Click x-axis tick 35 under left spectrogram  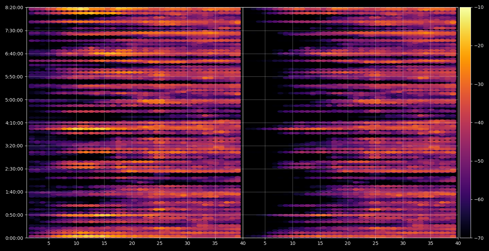pyautogui.click(x=215, y=244)
